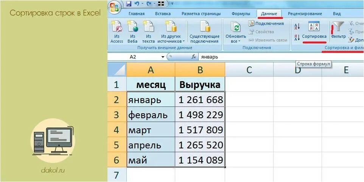
Task: Toggle the Фильтр funnel button
Action: pyautogui.click(x=338, y=30)
